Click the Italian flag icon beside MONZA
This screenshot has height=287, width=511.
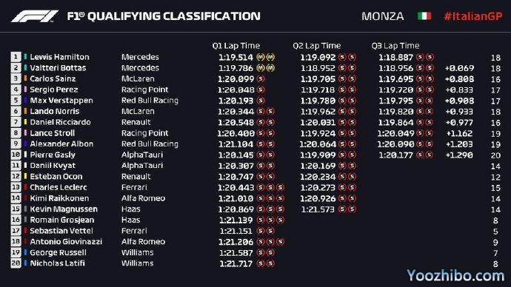click(x=424, y=16)
